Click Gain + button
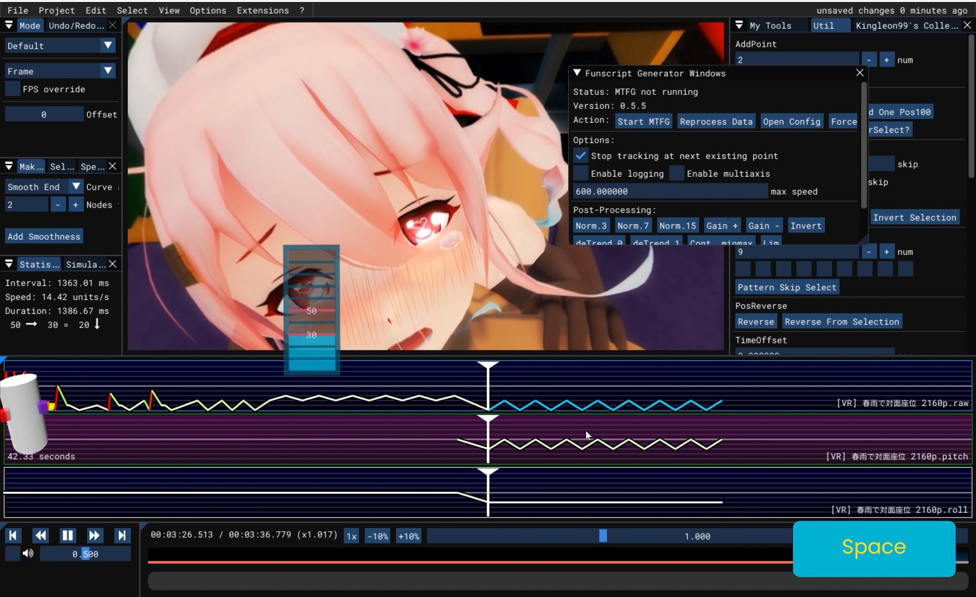 [x=722, y=226]
